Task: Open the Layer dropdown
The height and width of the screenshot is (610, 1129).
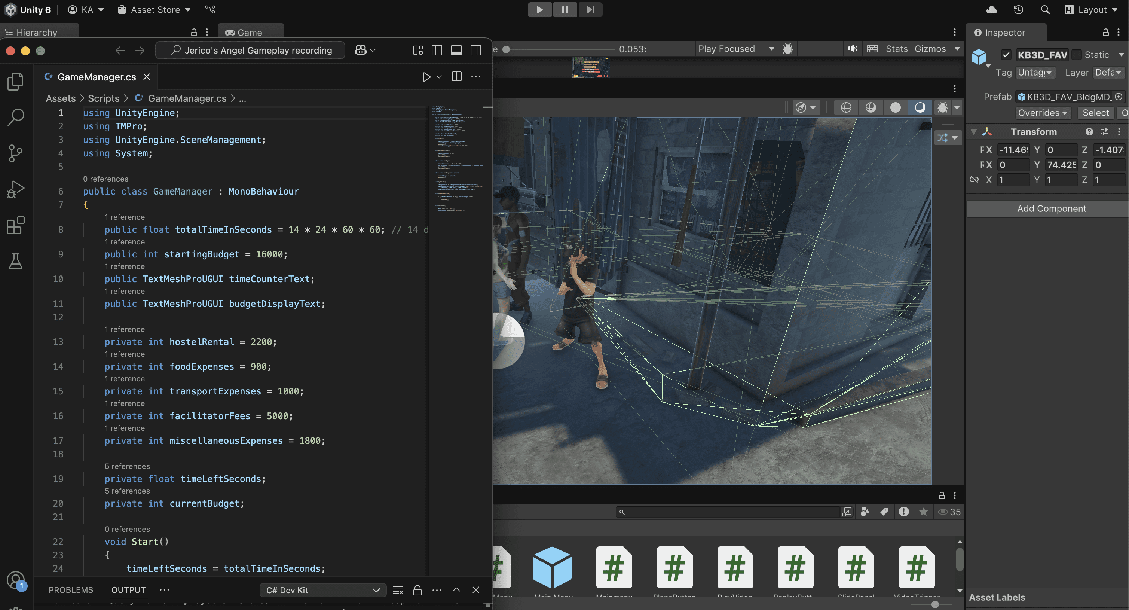Action: [1108, 72]
